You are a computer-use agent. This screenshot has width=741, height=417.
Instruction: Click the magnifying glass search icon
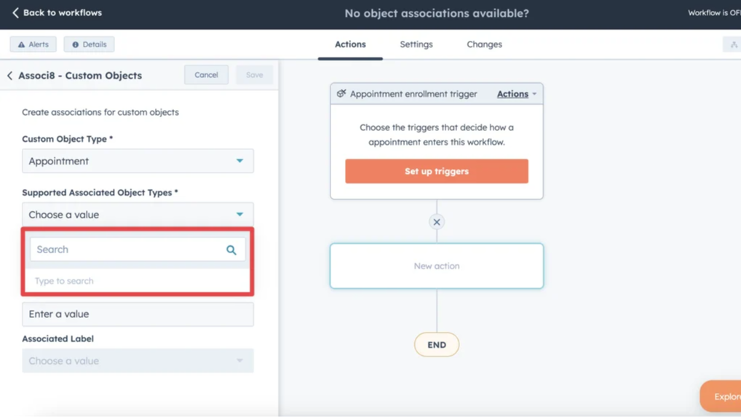coord(231,250)
